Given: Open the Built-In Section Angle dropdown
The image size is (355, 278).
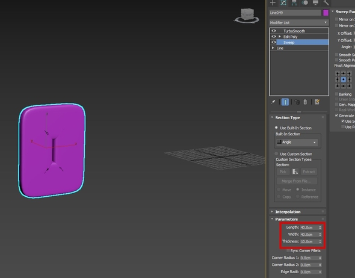Looking at the screenshot, I should pyautogui.click(x=297, y=142).
